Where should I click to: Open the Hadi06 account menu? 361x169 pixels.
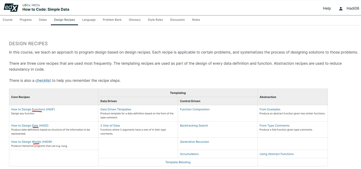click(x=353, y=8)
